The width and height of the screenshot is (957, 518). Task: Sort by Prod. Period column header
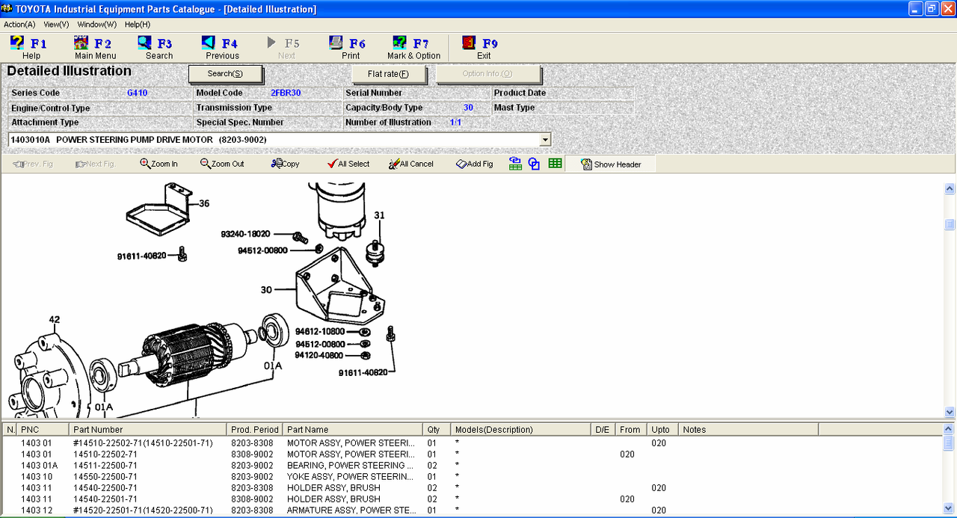pyautogui.click(x=255, y=430)
